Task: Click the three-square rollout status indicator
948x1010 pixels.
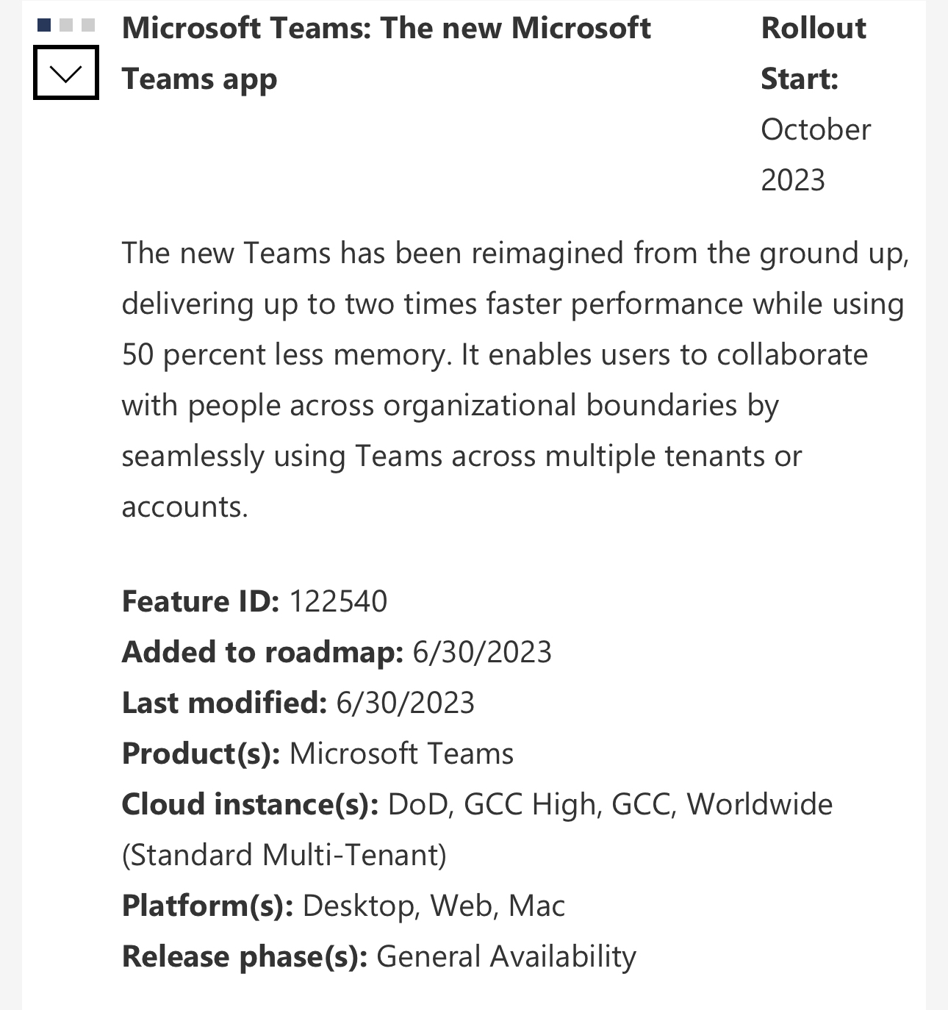Action: 65,24
